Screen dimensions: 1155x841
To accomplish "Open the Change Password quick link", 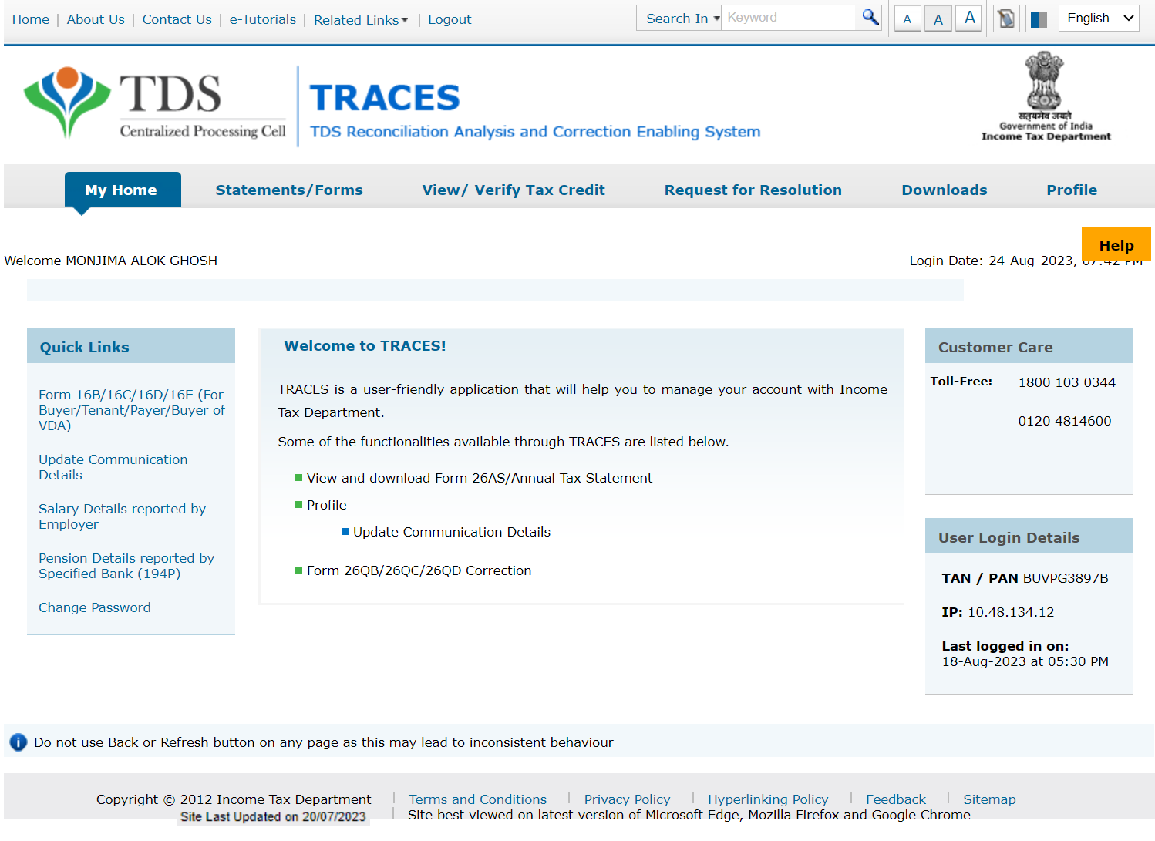I will click(94, 607).
